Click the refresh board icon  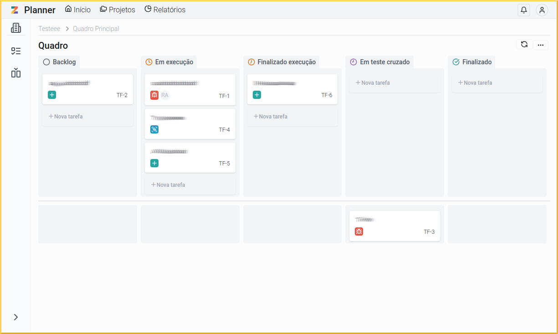[x=524, y=45]
